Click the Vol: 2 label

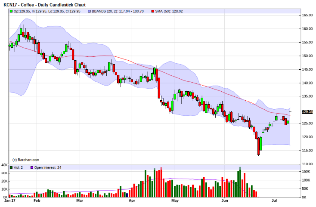(x=18, y=167)
